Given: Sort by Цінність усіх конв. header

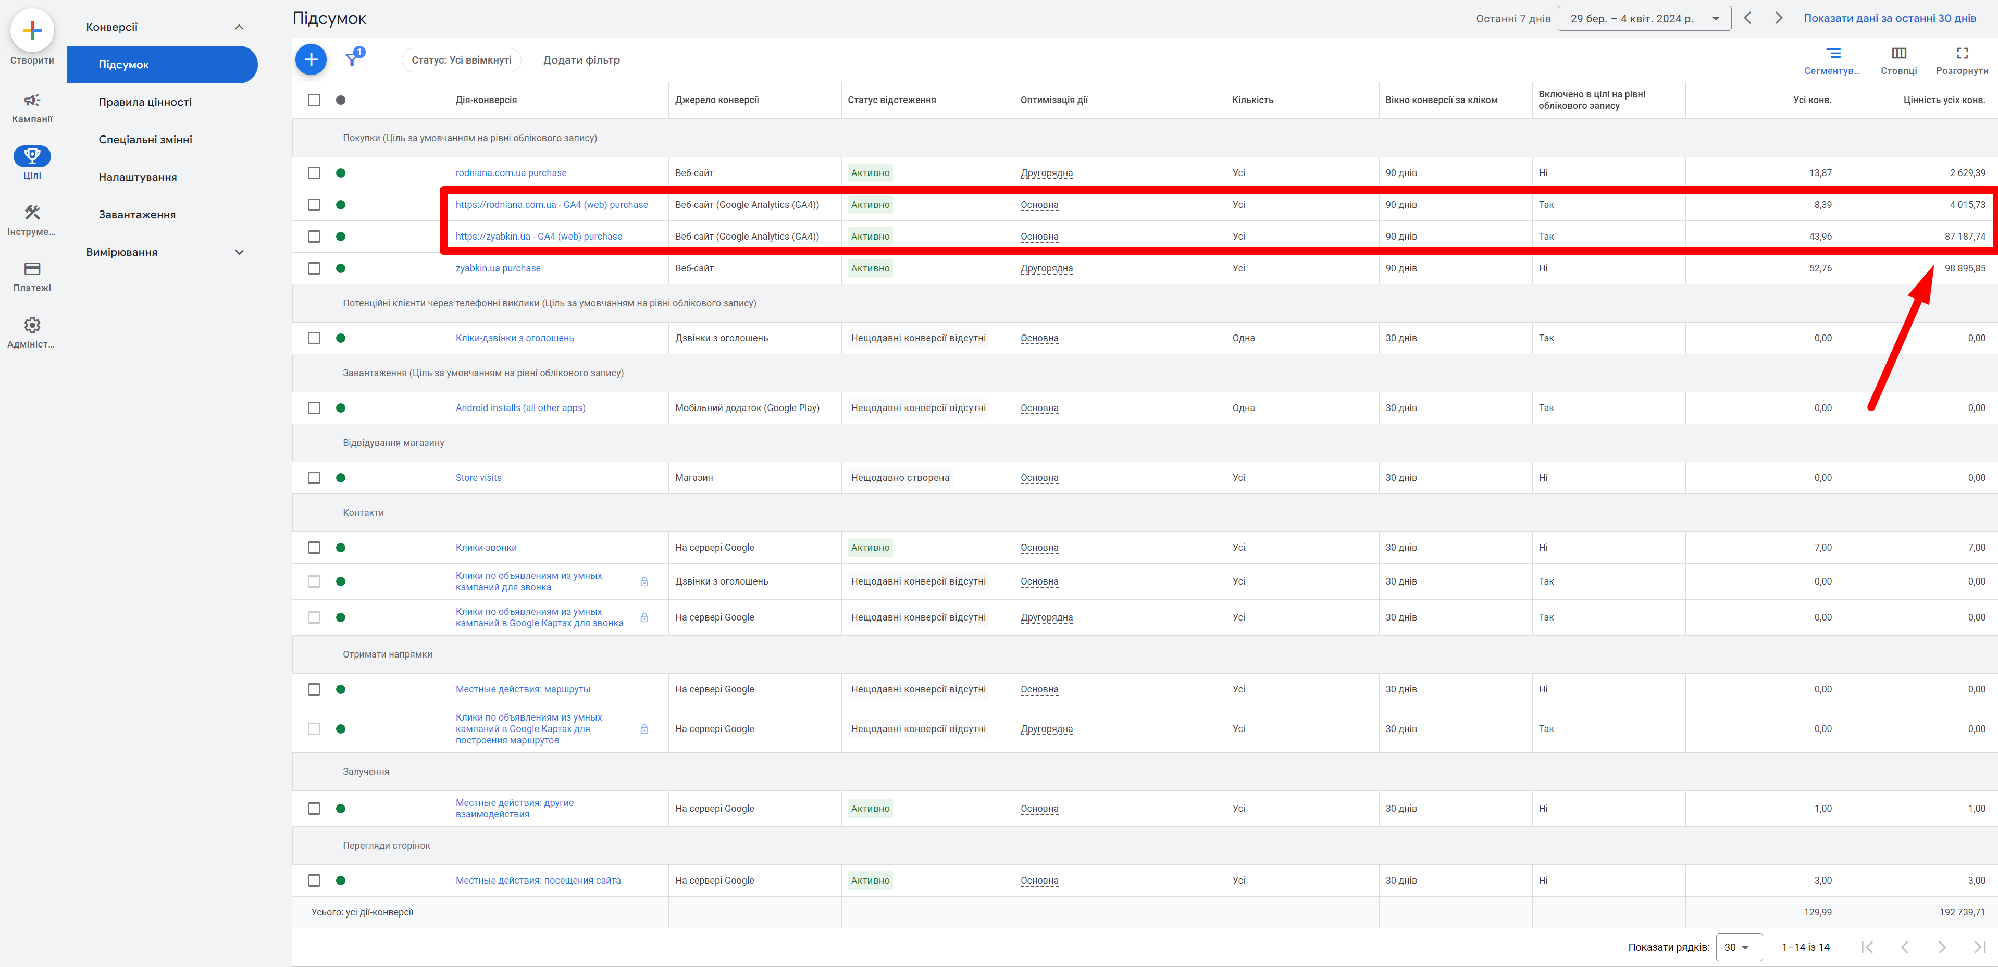Looking at the screenshot, I should 1944,100.
